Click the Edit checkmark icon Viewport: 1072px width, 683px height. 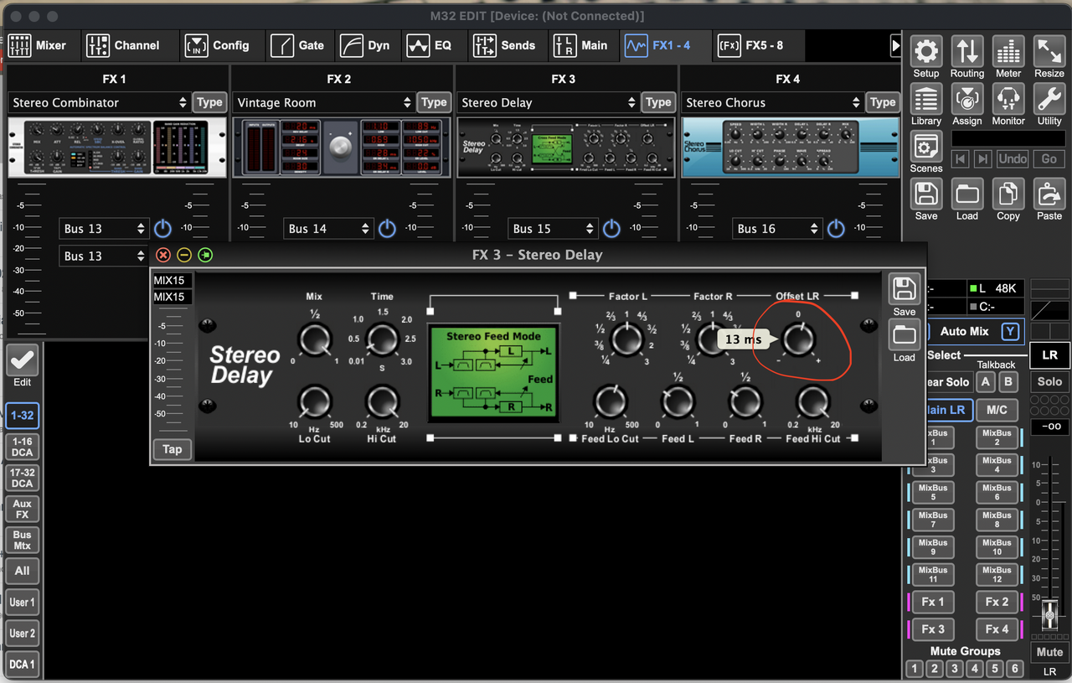pos(22,360)
